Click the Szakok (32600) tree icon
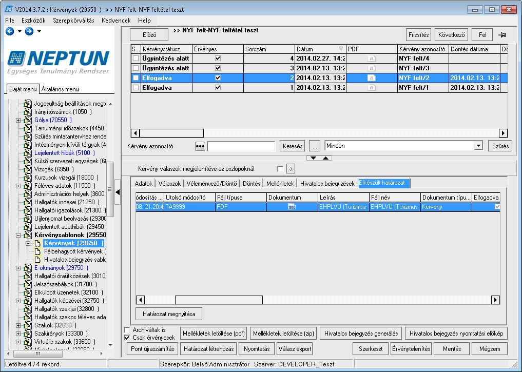The height and width of the screenshot is (372, 522). (x=28, y=325)
